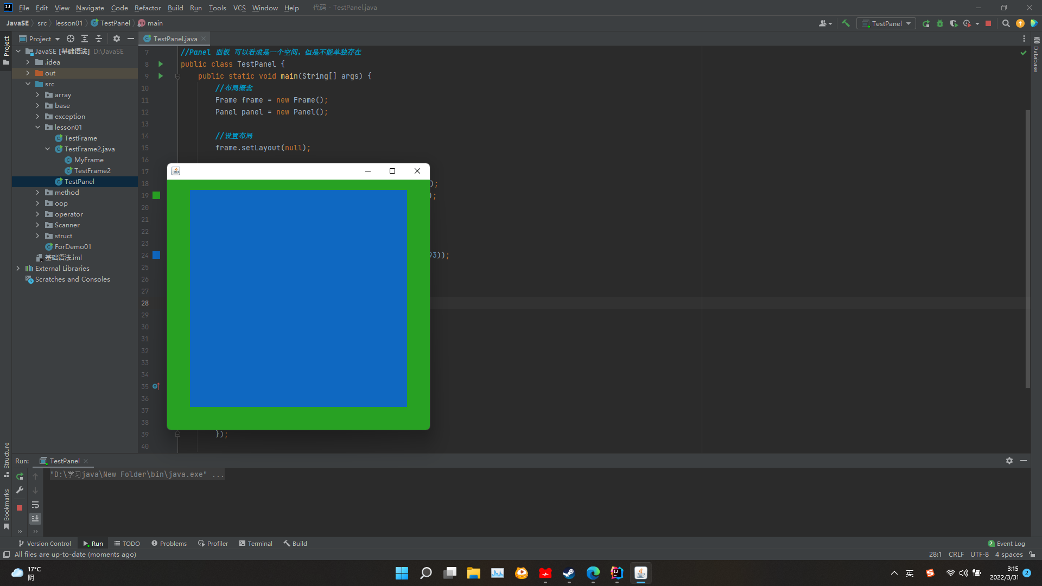Screen dimensions: 1042x586
Task: Click run gutter arrow beside main method
Action: pos(161,76)
